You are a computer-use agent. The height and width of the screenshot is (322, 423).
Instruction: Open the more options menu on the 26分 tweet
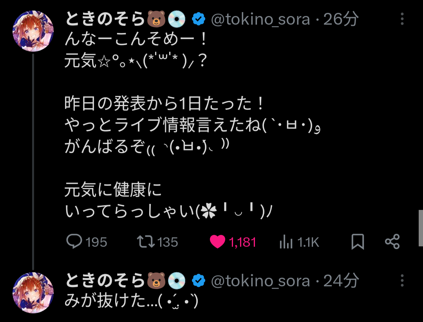[402, 19]
